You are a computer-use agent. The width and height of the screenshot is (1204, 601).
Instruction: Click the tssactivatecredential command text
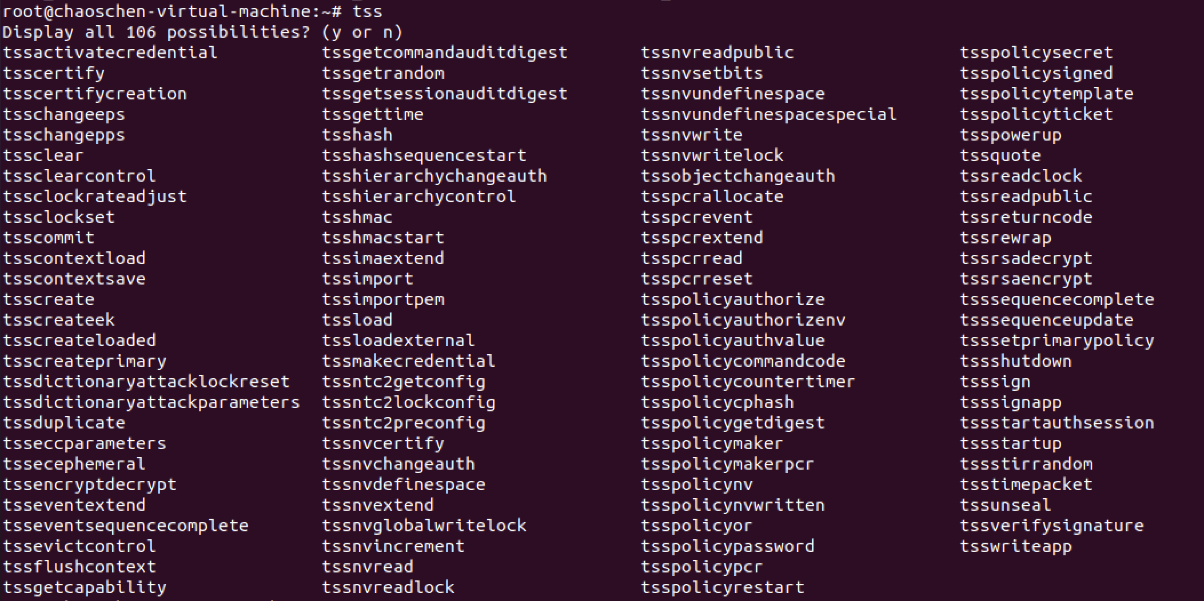110,53
